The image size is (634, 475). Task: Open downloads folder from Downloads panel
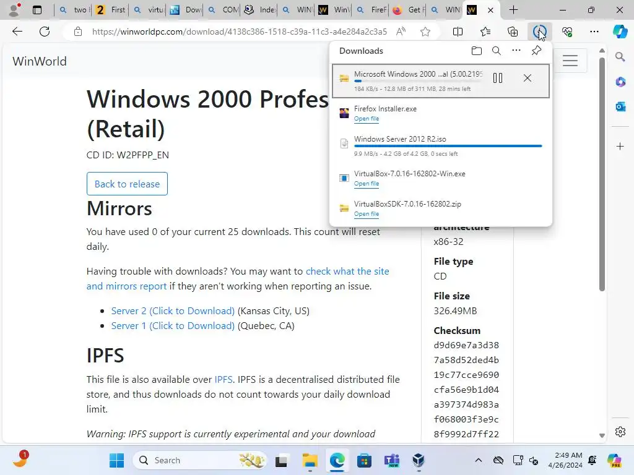(477, 51)
